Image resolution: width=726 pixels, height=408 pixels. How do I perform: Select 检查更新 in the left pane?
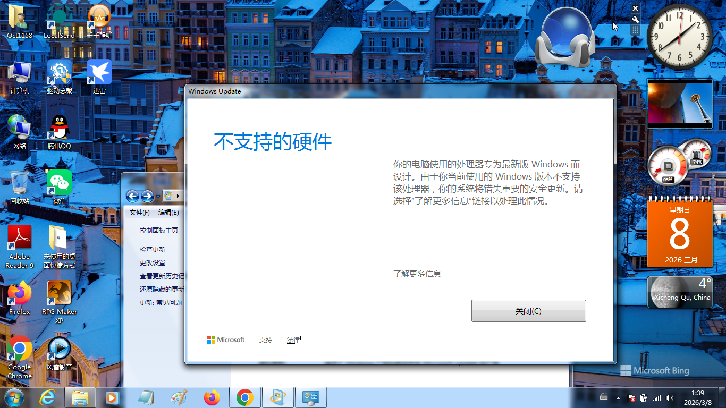pos(153,250)
